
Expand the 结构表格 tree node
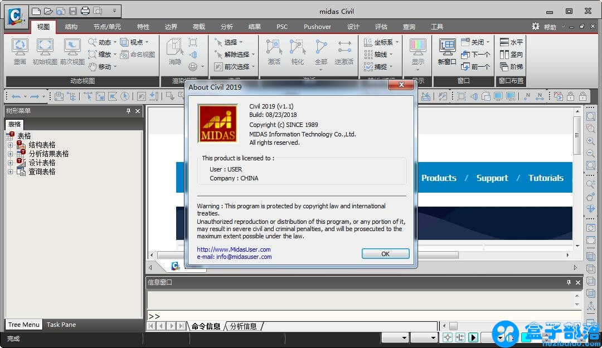11,145
